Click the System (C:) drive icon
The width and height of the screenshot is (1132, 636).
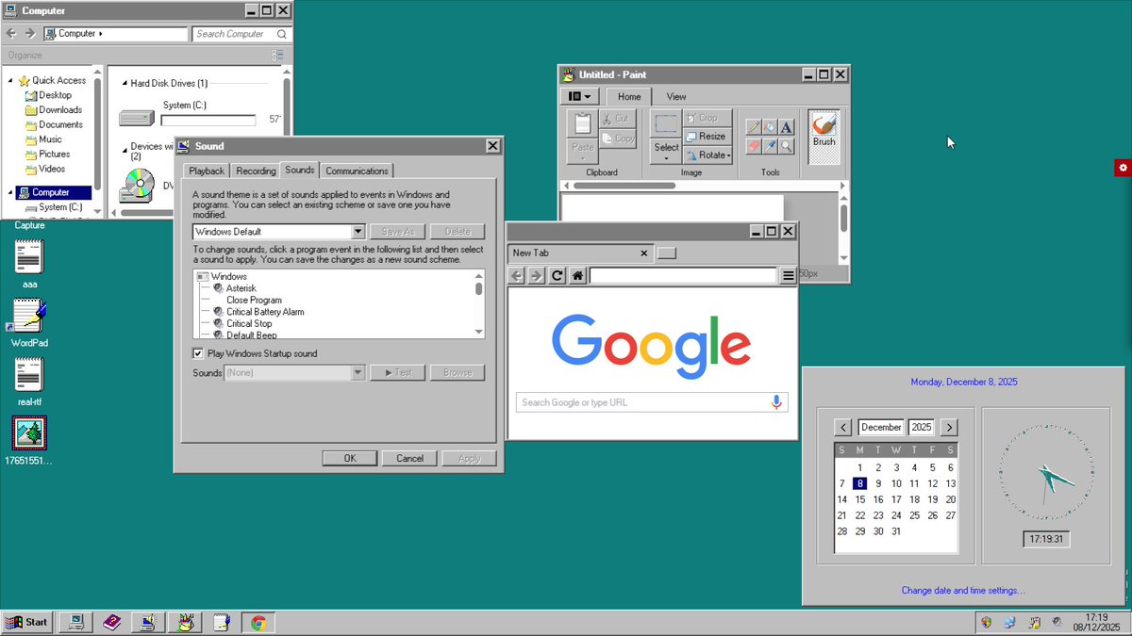tap(136, 119)
